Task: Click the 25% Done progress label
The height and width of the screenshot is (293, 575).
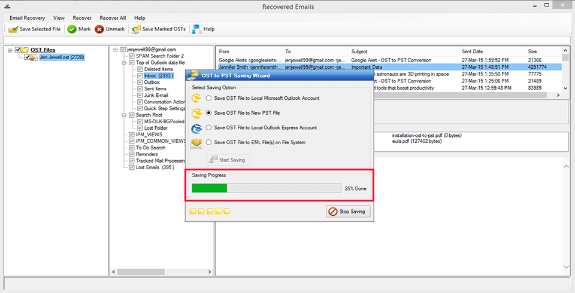Action: tap(355, 188)
